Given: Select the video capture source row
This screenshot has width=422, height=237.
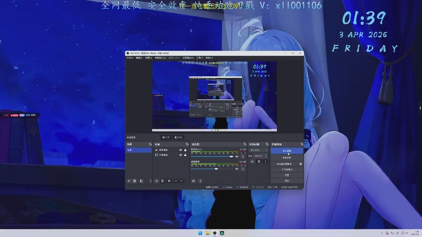Looking at the screenshot, I should point(170,150).
